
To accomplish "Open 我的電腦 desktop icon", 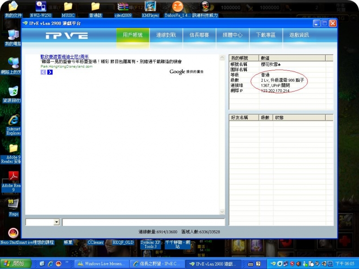I will (13, 38).
